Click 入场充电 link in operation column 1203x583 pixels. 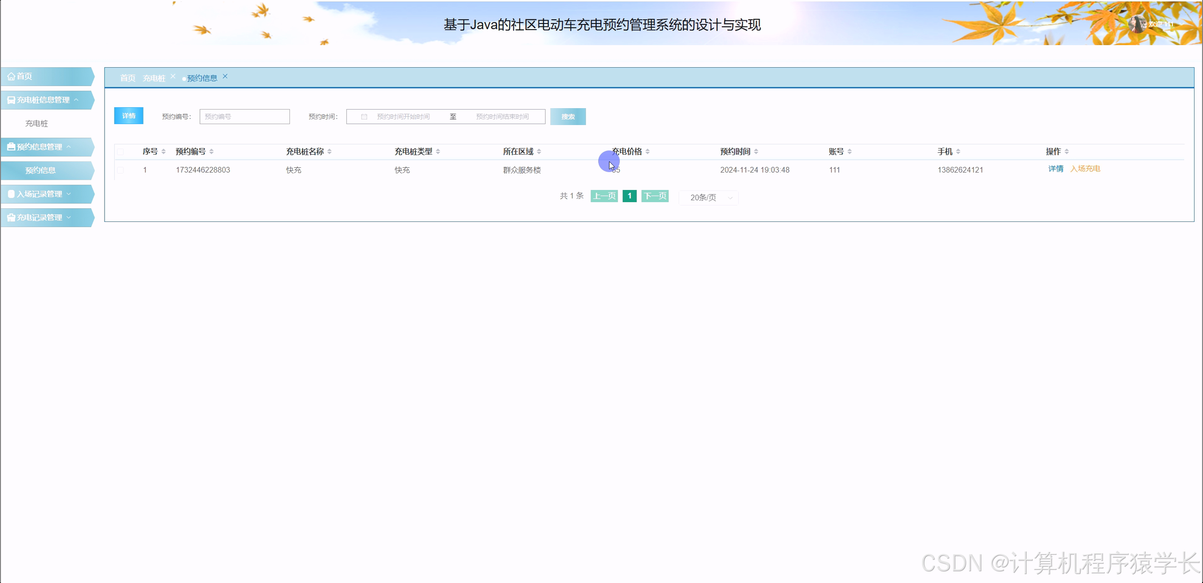[1086, 168]
